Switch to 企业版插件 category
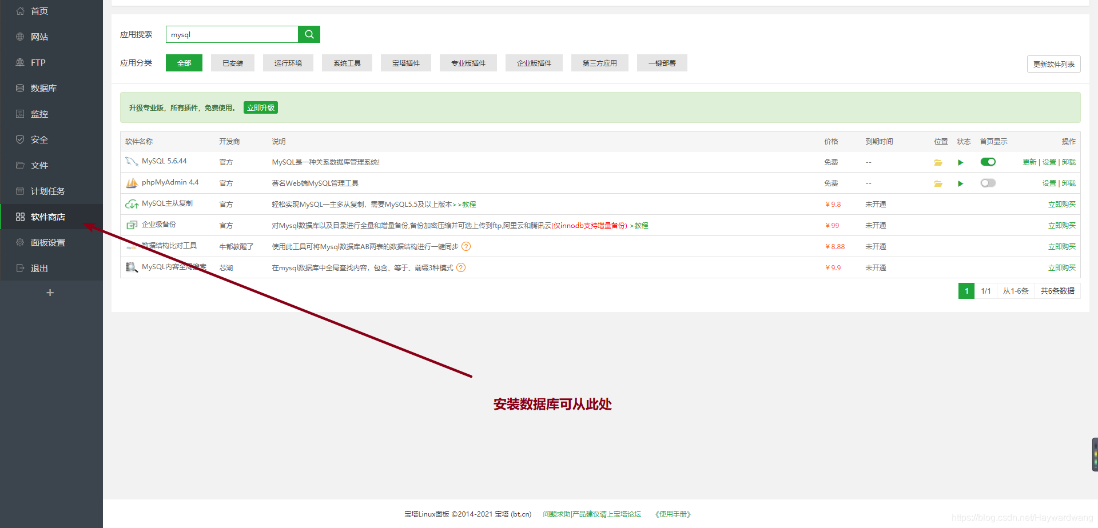1098x528 pixels. pyautogui.click(x=534, y=63)
